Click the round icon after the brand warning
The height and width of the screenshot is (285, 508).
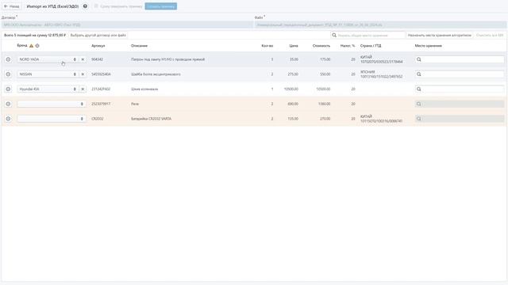[x=37, y=46]
